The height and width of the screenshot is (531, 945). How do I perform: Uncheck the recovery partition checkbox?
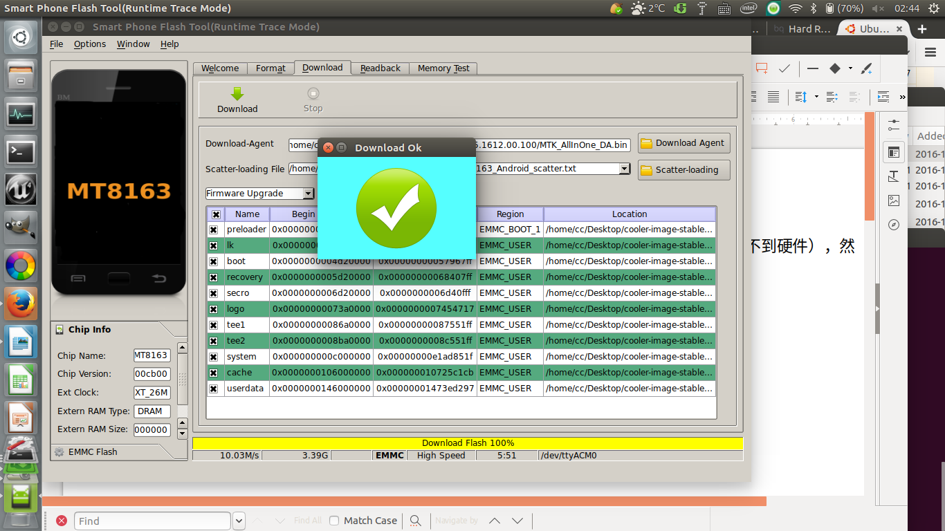214,277
